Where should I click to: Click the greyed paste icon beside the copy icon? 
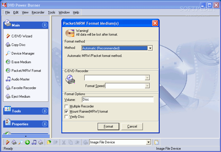77,142
